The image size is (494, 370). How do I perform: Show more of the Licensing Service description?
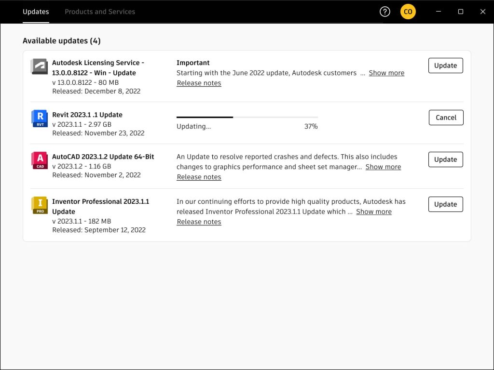(x=386, y=73)
